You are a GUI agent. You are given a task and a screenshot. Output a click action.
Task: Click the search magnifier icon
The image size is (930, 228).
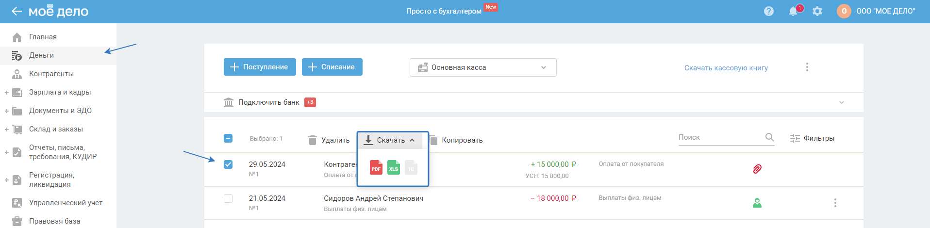(769, 137)
